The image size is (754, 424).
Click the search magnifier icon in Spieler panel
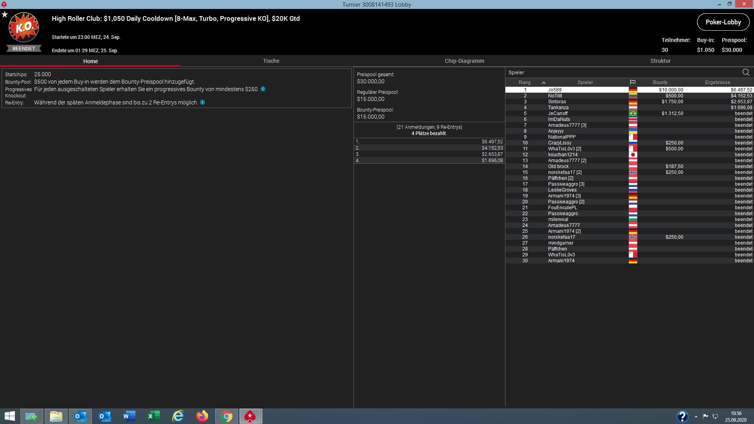pos(745,72)
